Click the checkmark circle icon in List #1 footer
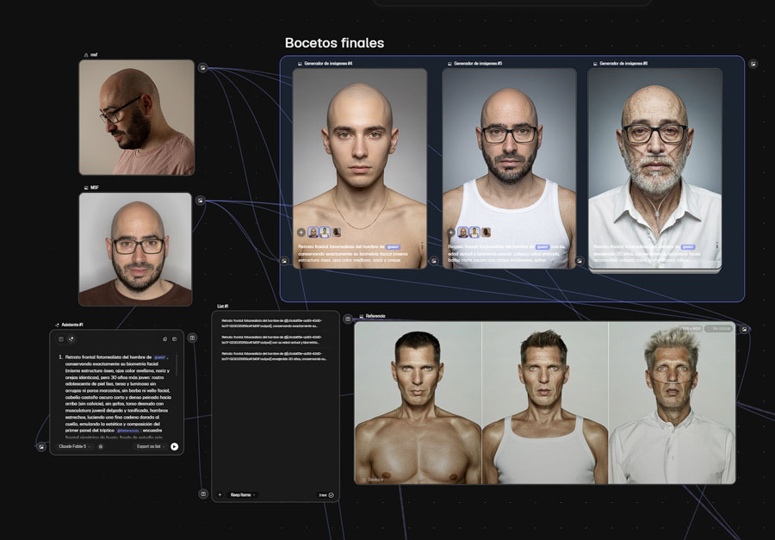This screenshot has height=540, width=775. pos(332,495)
